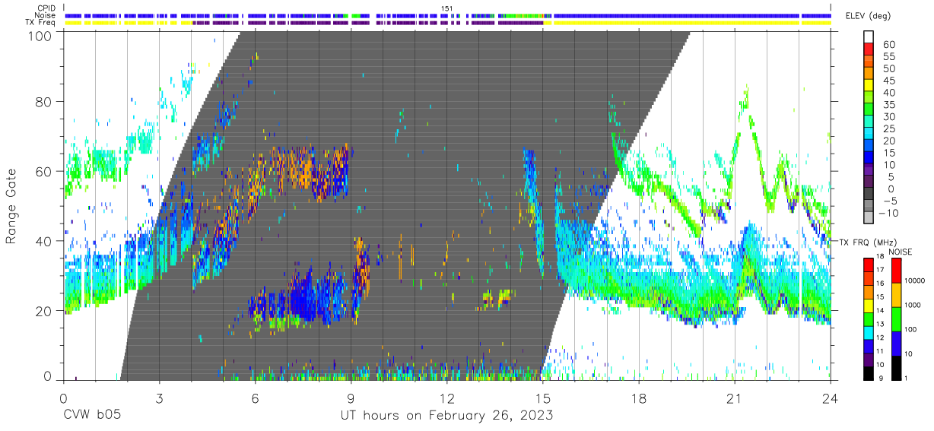The height and width of the screenshot is (431, 934).
Task: Click the 'Range Gate' y-axis title
Action: pos(11,206)
